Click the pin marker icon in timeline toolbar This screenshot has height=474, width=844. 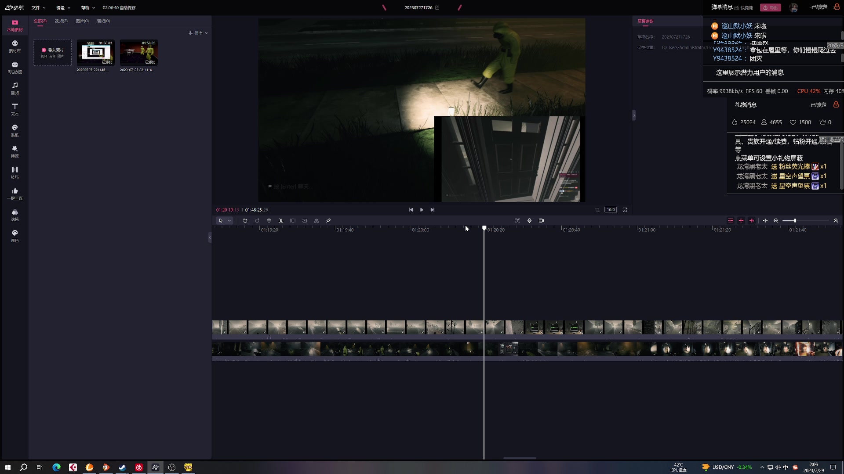coord(328,221)
